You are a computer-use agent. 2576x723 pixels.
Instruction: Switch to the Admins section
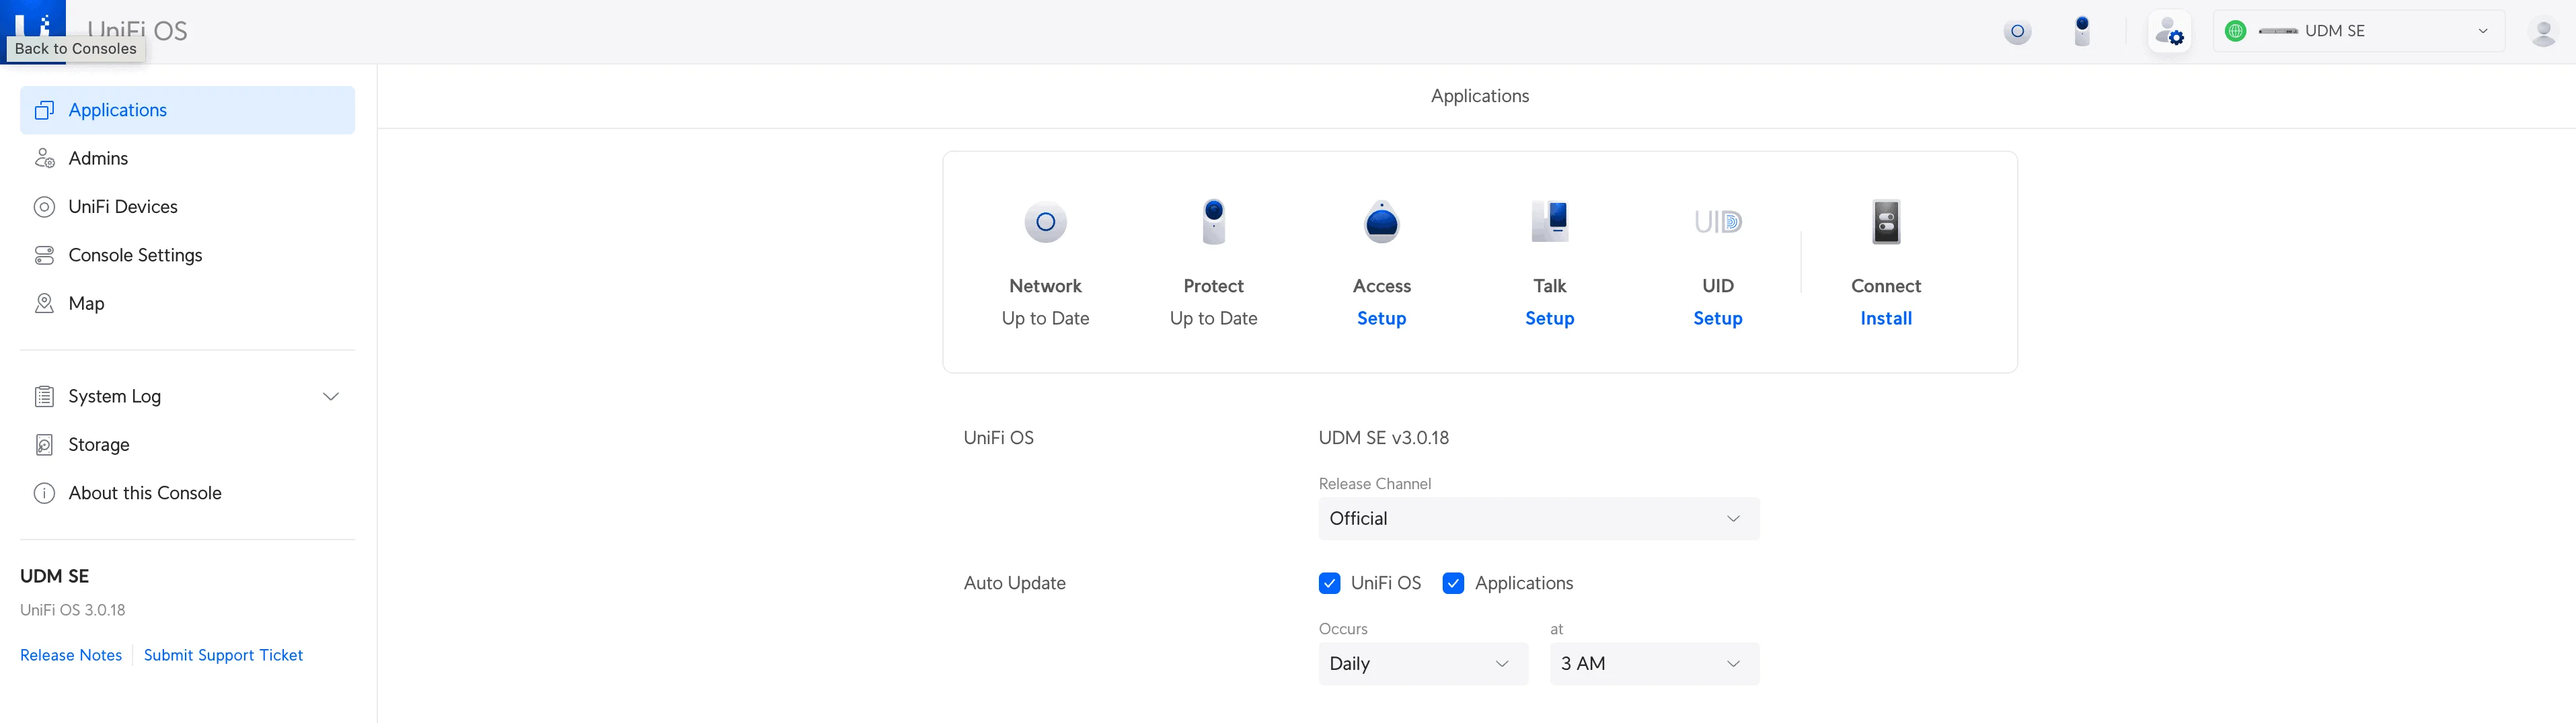pyautogui.click(x=97, y=158)
